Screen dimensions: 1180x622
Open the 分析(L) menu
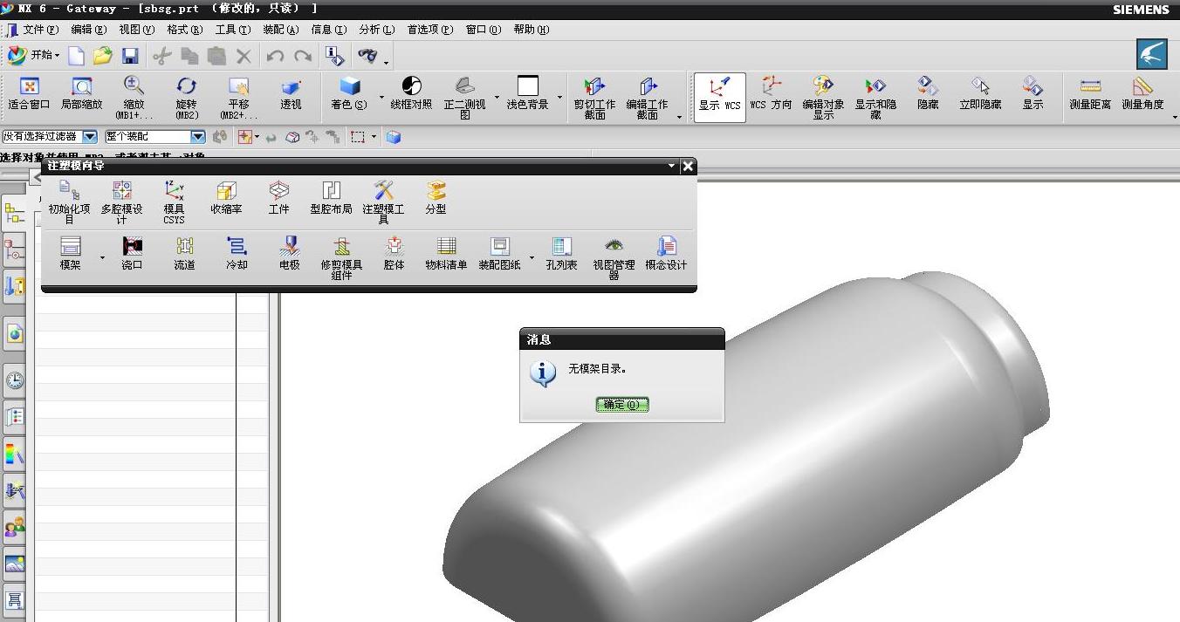376,30
